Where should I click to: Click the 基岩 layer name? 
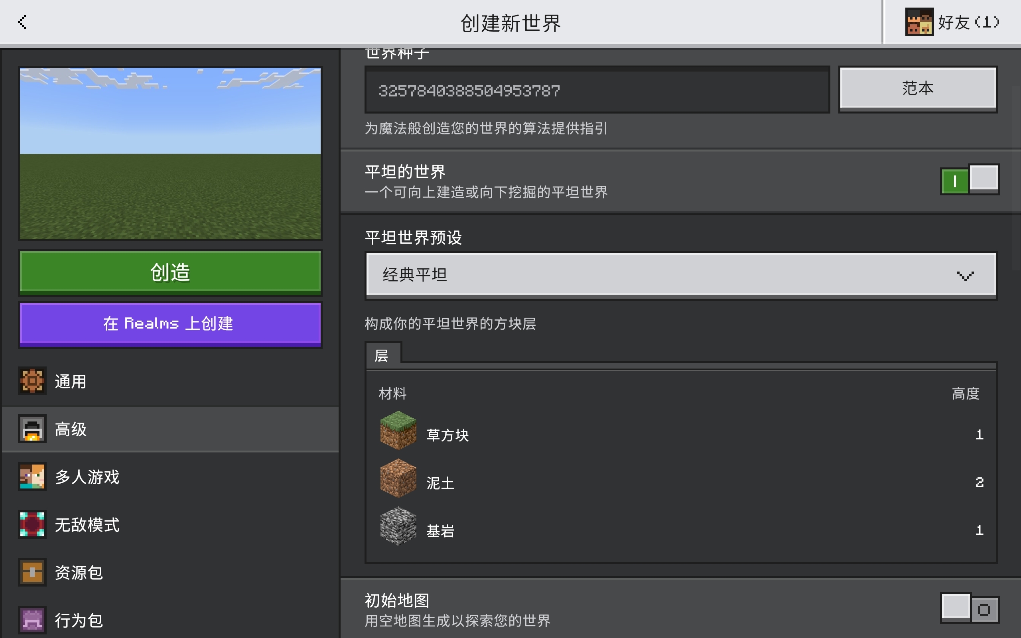pyautogui.click(x=440, y=530)
